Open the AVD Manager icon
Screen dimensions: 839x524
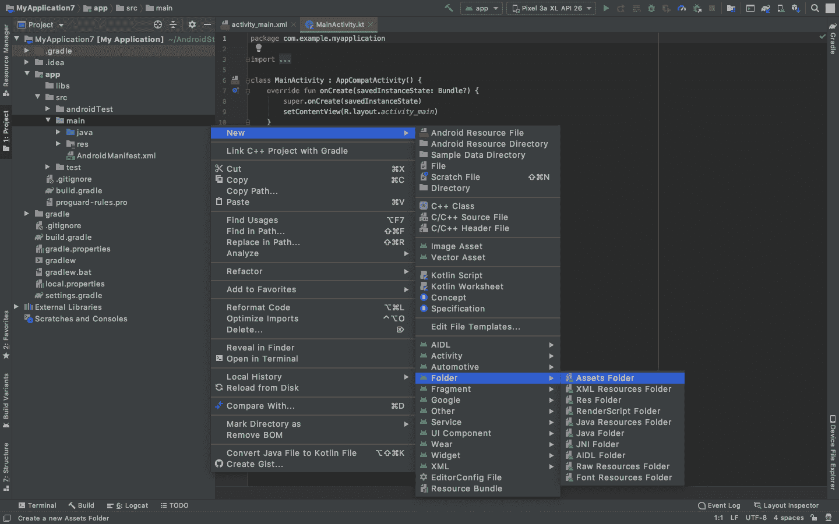click(781, 9)
